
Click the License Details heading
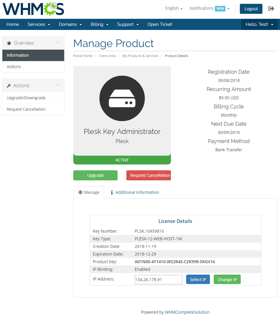click(x=175, y=221)
